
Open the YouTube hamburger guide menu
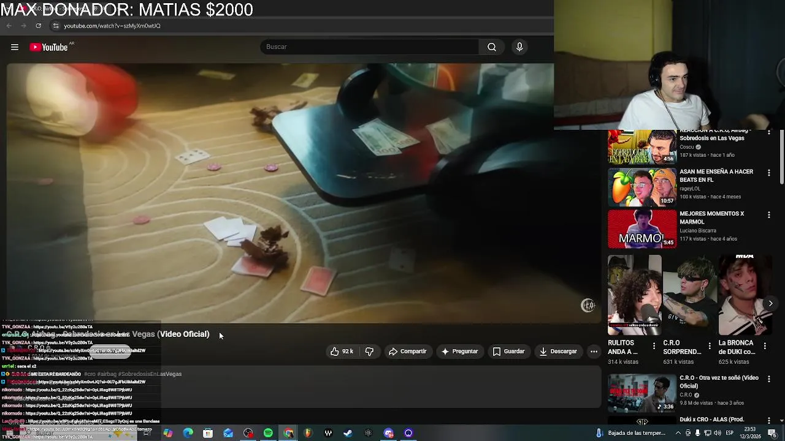(x=15, y=47)
